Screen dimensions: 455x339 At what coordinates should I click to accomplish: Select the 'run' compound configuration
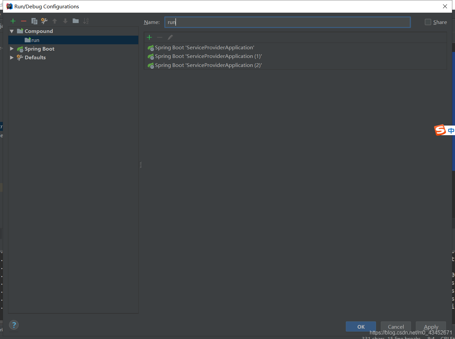click(73, 40)
